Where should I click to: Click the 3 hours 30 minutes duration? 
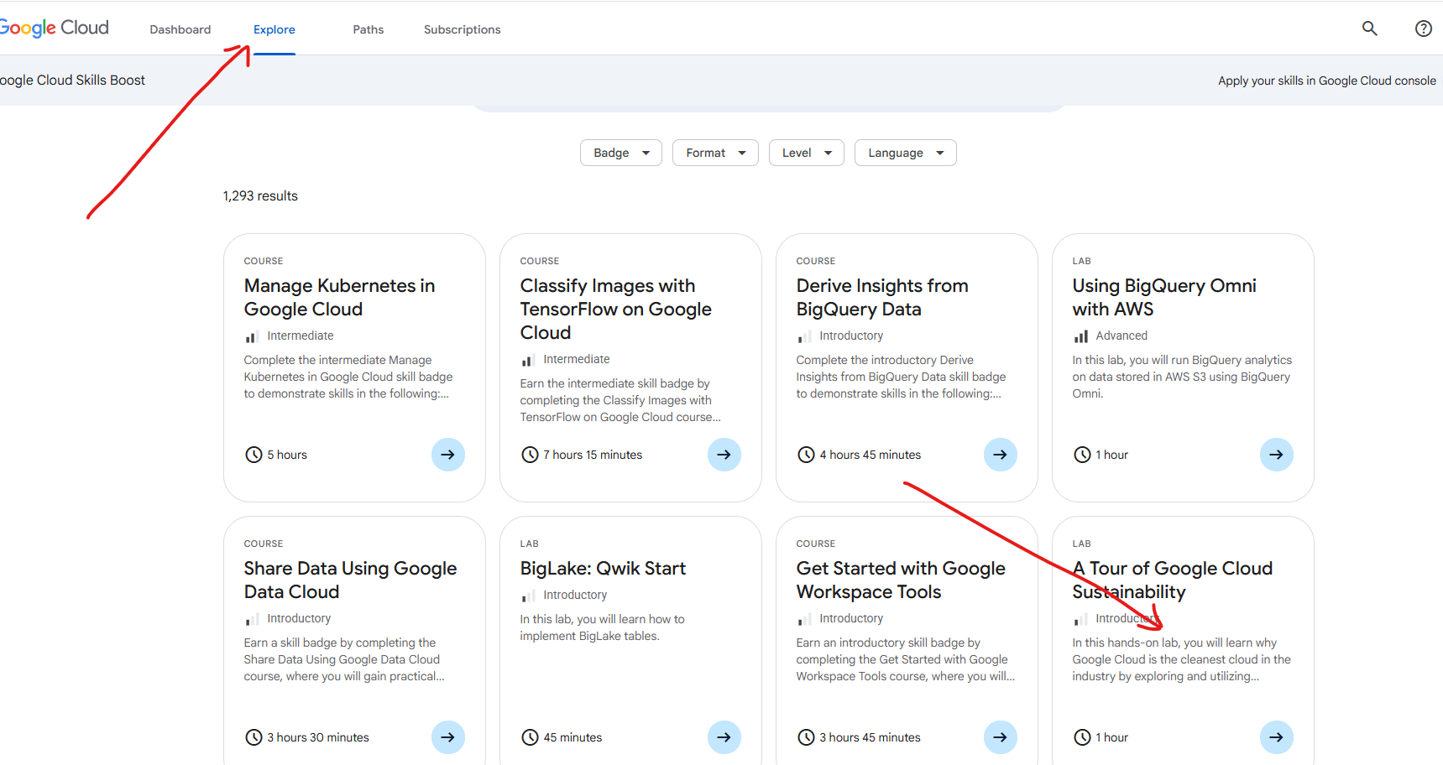coord(318,737)
